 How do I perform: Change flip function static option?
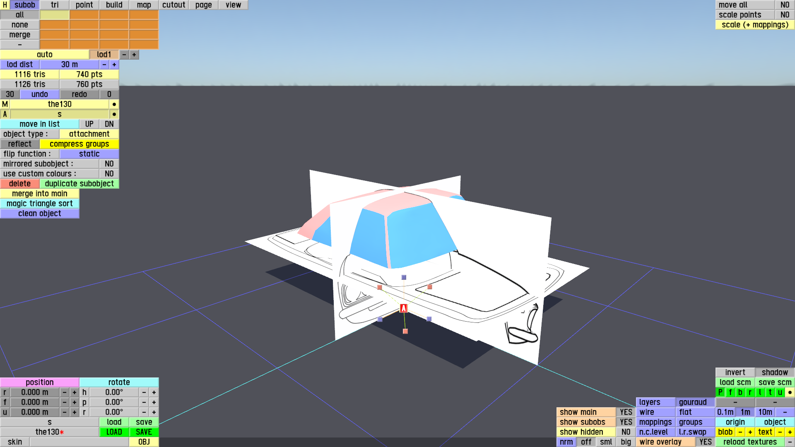[x=89, y=154]
